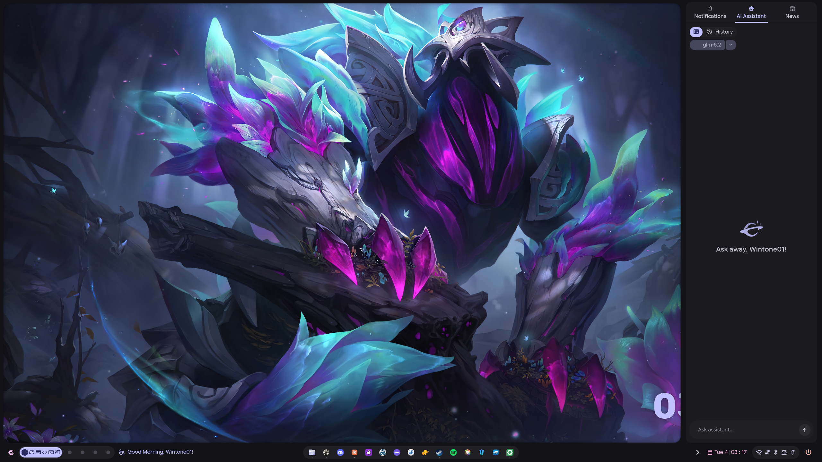Open the blue-and-white circular app in the dock
822x462 pixels.
click(x=411, y=452)
